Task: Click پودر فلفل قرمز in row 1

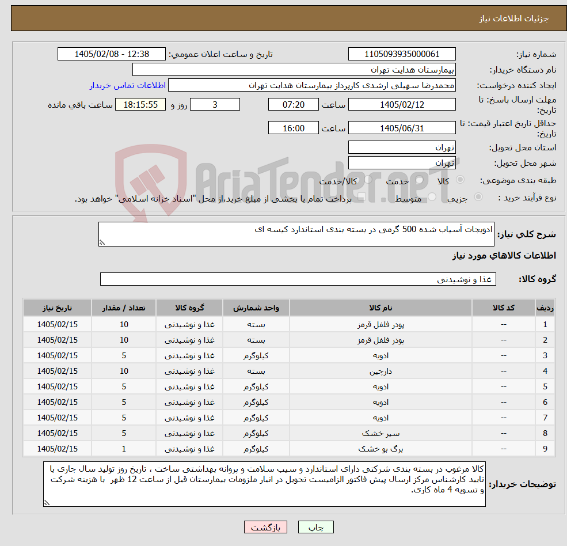Action: click(x=380, y=325)
